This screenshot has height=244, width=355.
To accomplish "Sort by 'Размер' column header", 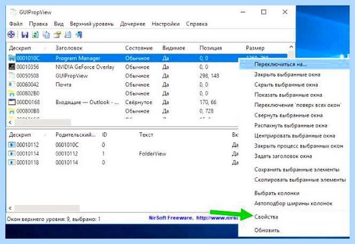I will click(255, 48).
